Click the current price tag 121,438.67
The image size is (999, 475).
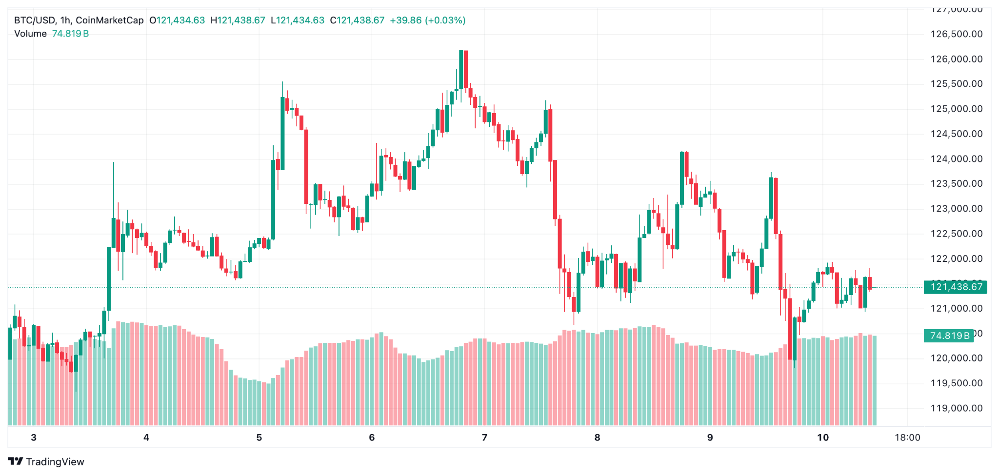click(956, 287)
